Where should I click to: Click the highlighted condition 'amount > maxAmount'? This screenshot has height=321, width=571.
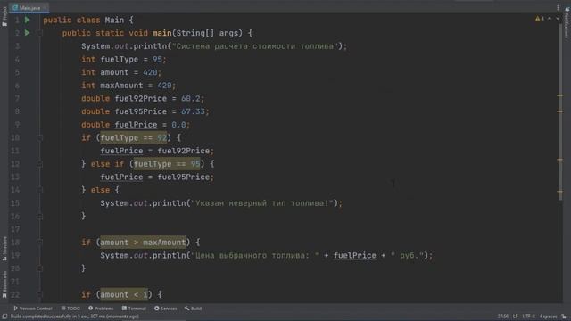[x=143, y=243]
